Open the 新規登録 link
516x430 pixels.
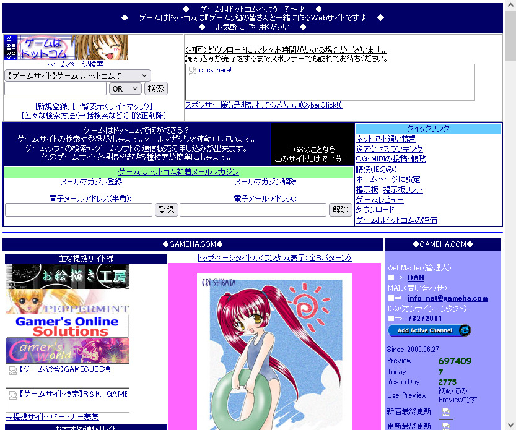click(x=52, y=106)
